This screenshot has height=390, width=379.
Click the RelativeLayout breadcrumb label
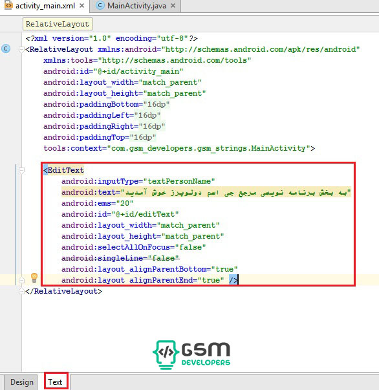pos(58,24)
